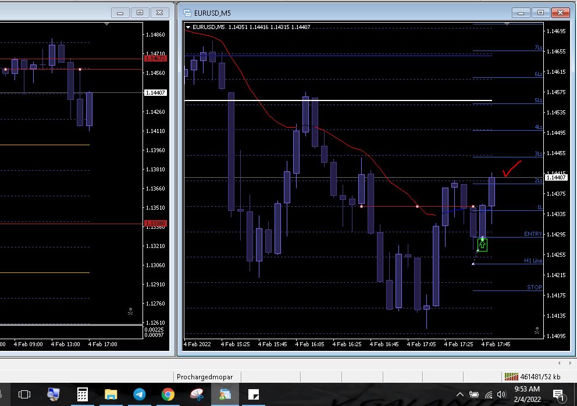Viewport: 577px width, 406px height.
Task: Show hidden system tray icons
Action: [460, 394]
